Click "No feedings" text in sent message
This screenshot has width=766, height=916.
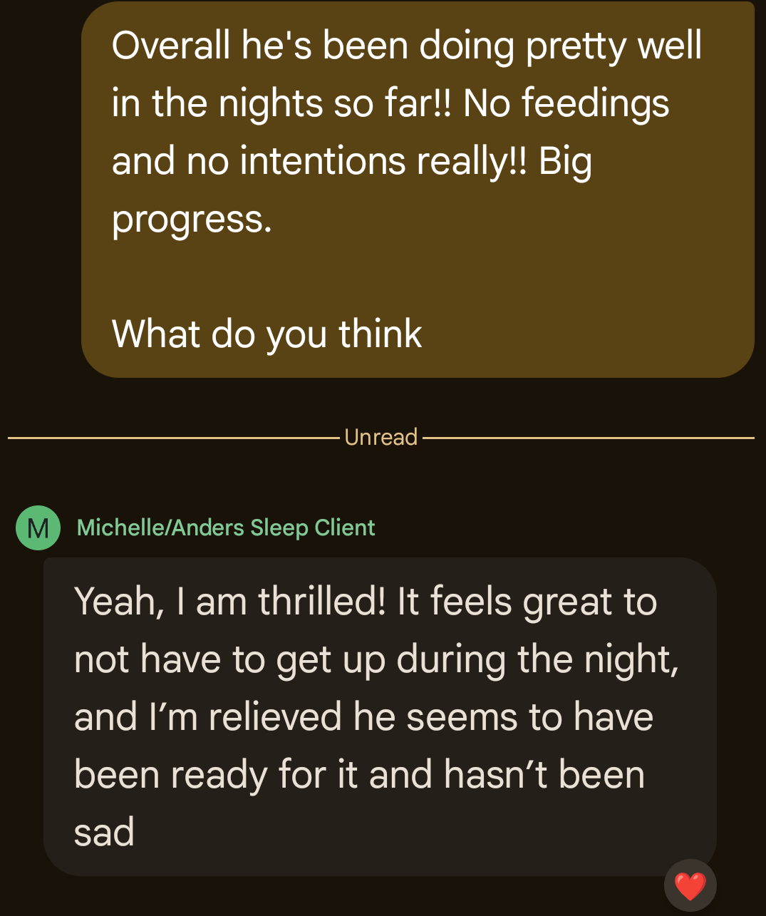click(566, 103)
